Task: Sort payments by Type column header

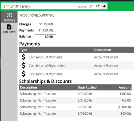Action: [x=24, y=50]
